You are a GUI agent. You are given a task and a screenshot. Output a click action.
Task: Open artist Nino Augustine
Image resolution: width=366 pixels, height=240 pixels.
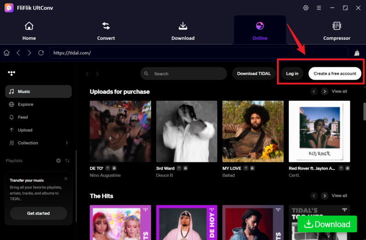105,175
